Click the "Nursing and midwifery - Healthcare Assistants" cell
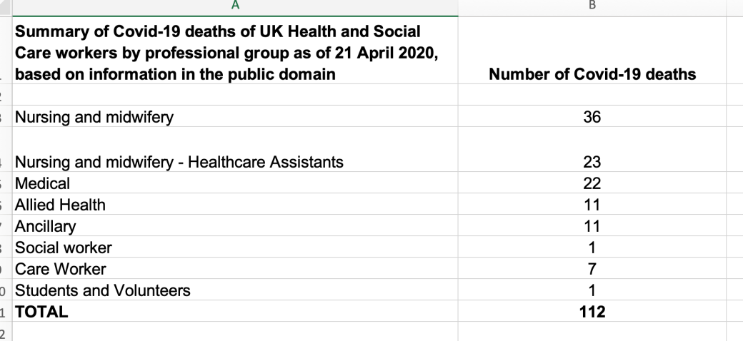This screenshot has width=743, height=341. (179, 162)
